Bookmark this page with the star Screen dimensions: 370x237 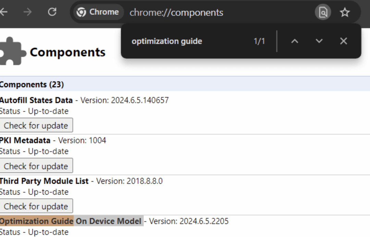[345, 12]
